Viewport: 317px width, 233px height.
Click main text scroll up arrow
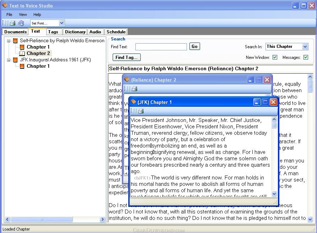click(310, 77)
